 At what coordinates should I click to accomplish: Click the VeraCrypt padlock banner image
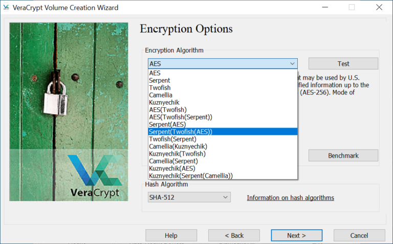pos(69,112)
